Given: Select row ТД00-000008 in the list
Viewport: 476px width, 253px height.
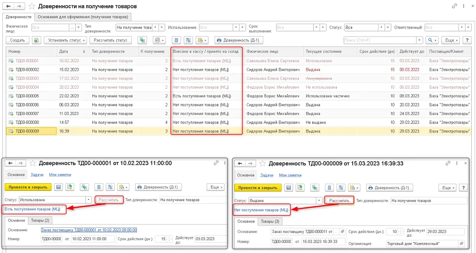Looking at the screenshot, I should point(238,122).
